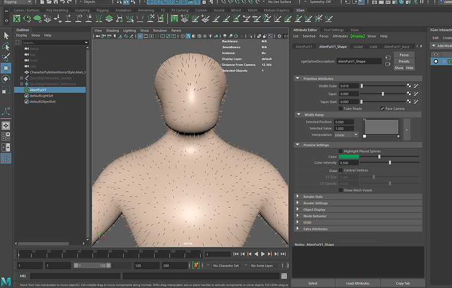452x288 pixels.
Task: Click the Select button at bottom
Action: click(313, 283)
